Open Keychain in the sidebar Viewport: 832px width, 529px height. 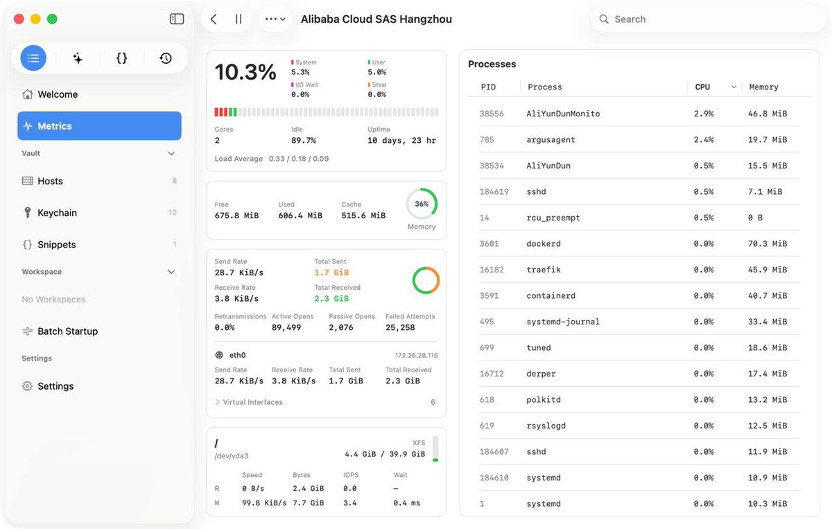99,213
